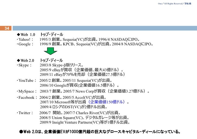Click the bold summary line starting '●Web 2.0は'
Image resolution: width=197 pixels, height=139 pixels.
click(x=100, y=132)
